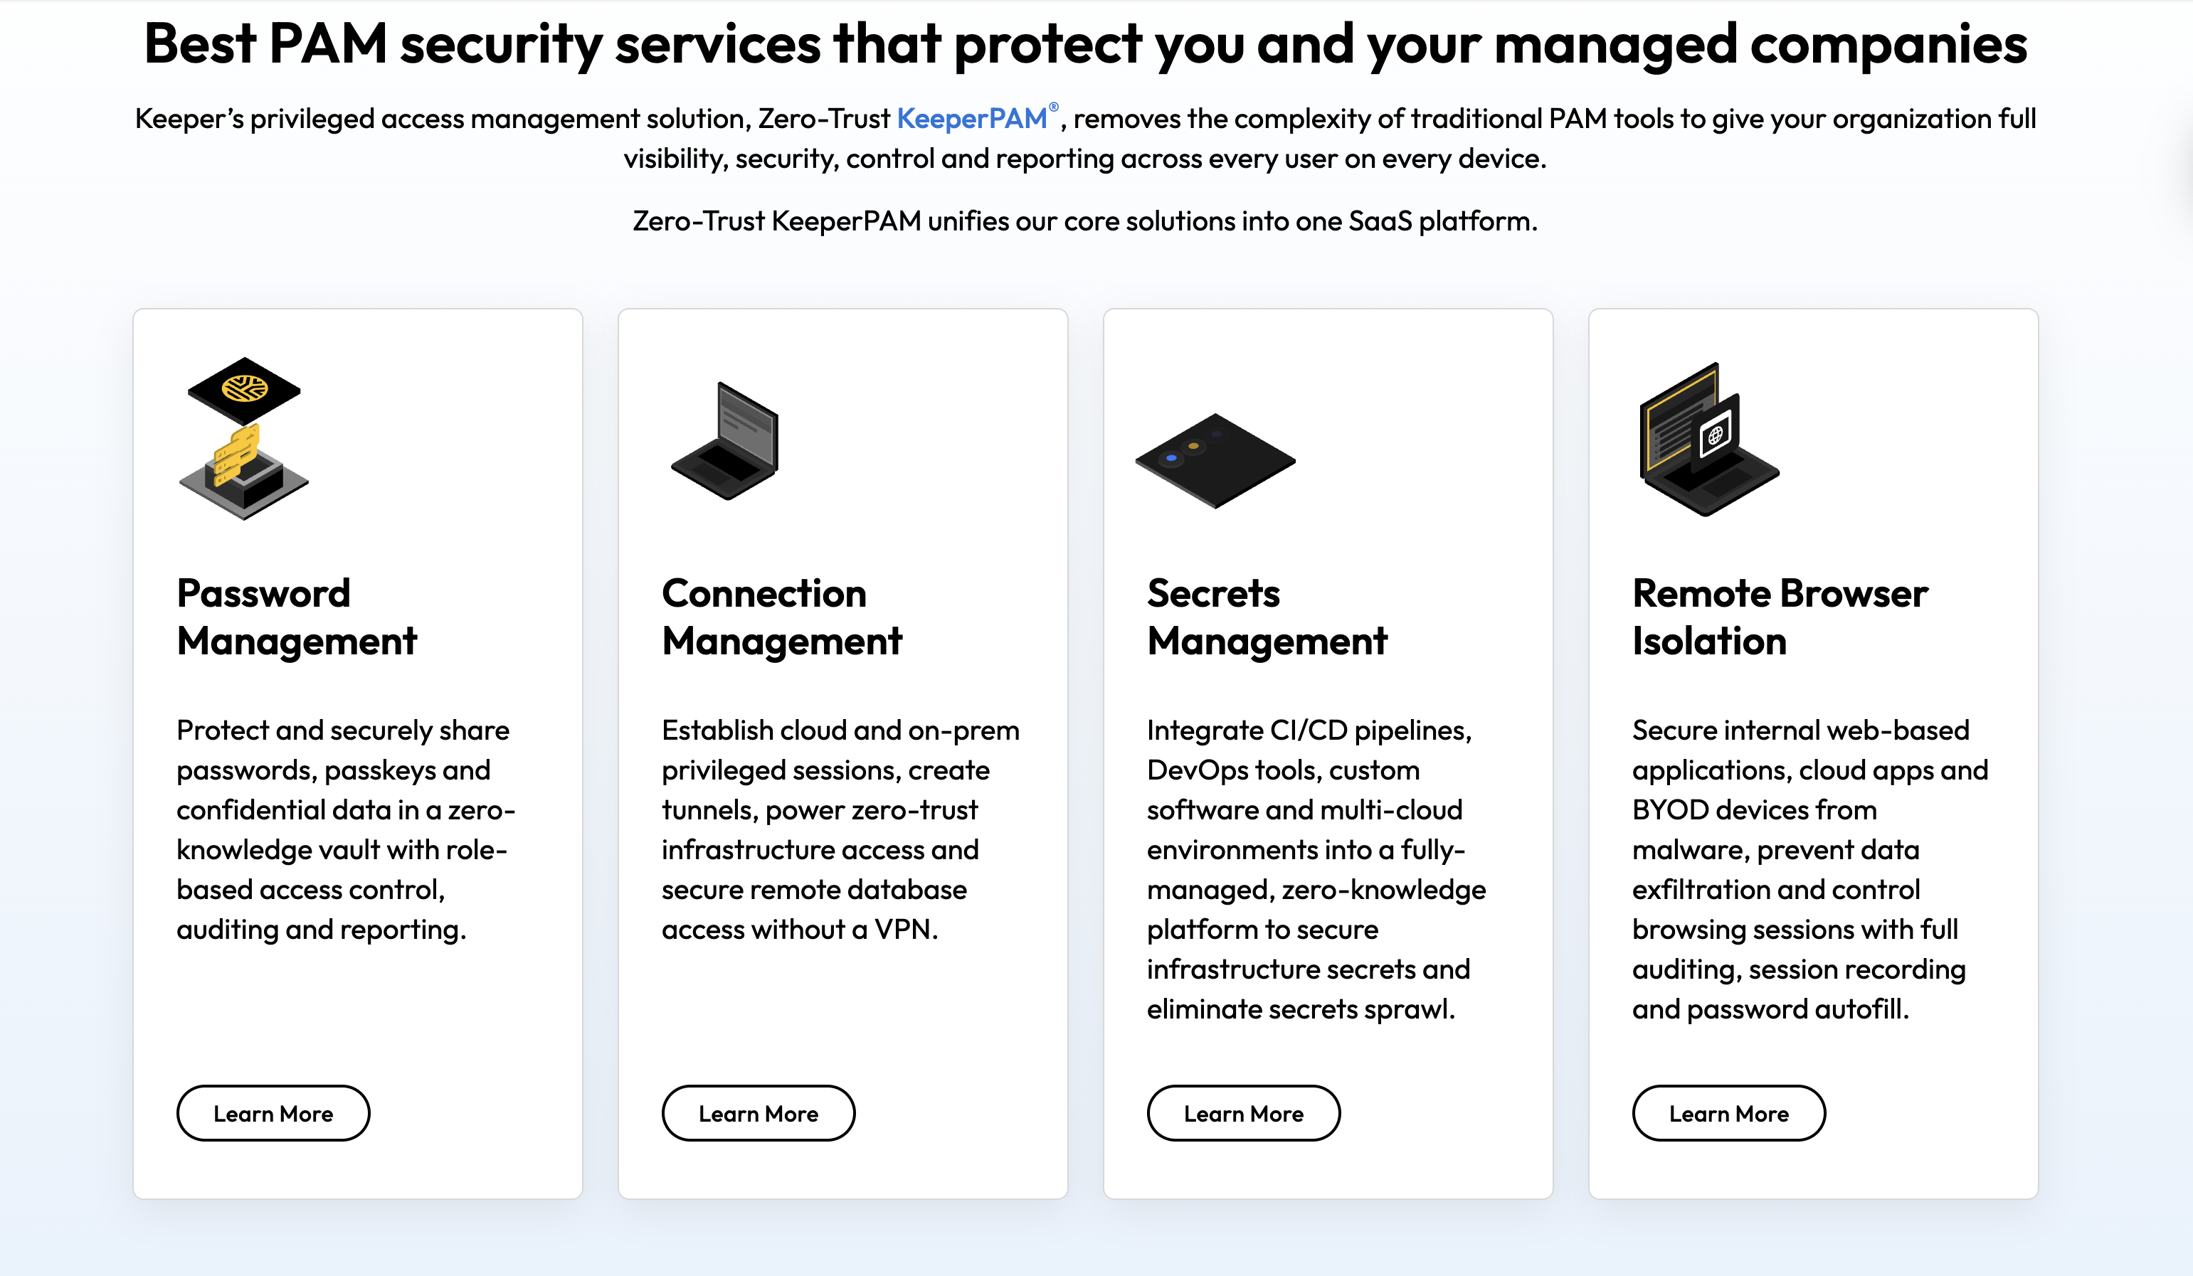Screen dimensions: 2193x1276
Task: Click the description about CI/CD pipelines
Action: [1316, 869]
